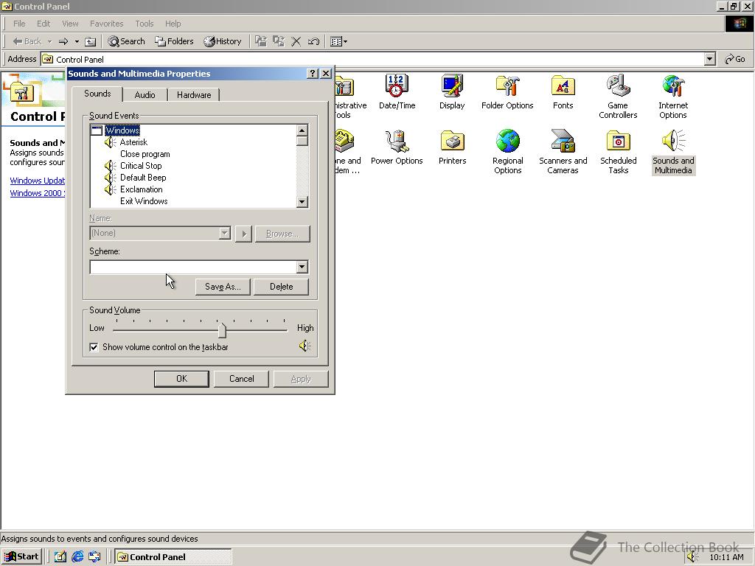Open the Scheduled Tasks icon
The width and height of the screenshot is (755, 566).
618,142
